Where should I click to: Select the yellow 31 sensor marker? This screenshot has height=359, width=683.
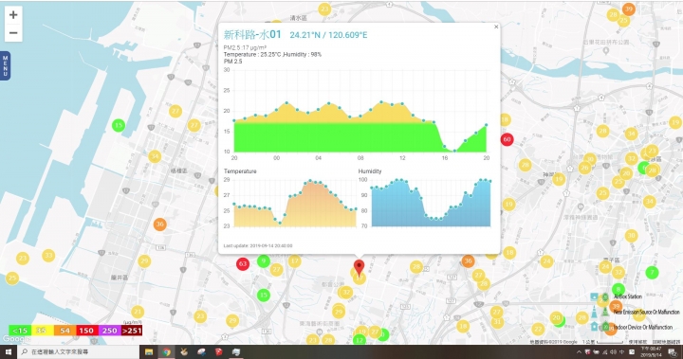tap(497, 322)
